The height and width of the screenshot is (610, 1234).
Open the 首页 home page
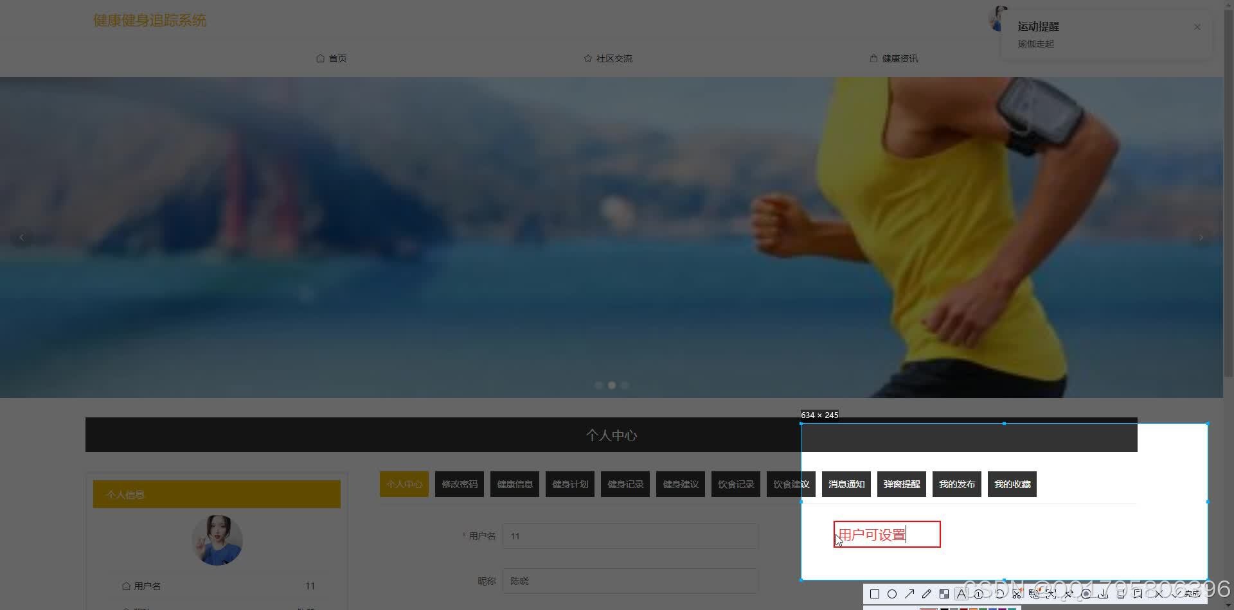[x=332, y=58]
